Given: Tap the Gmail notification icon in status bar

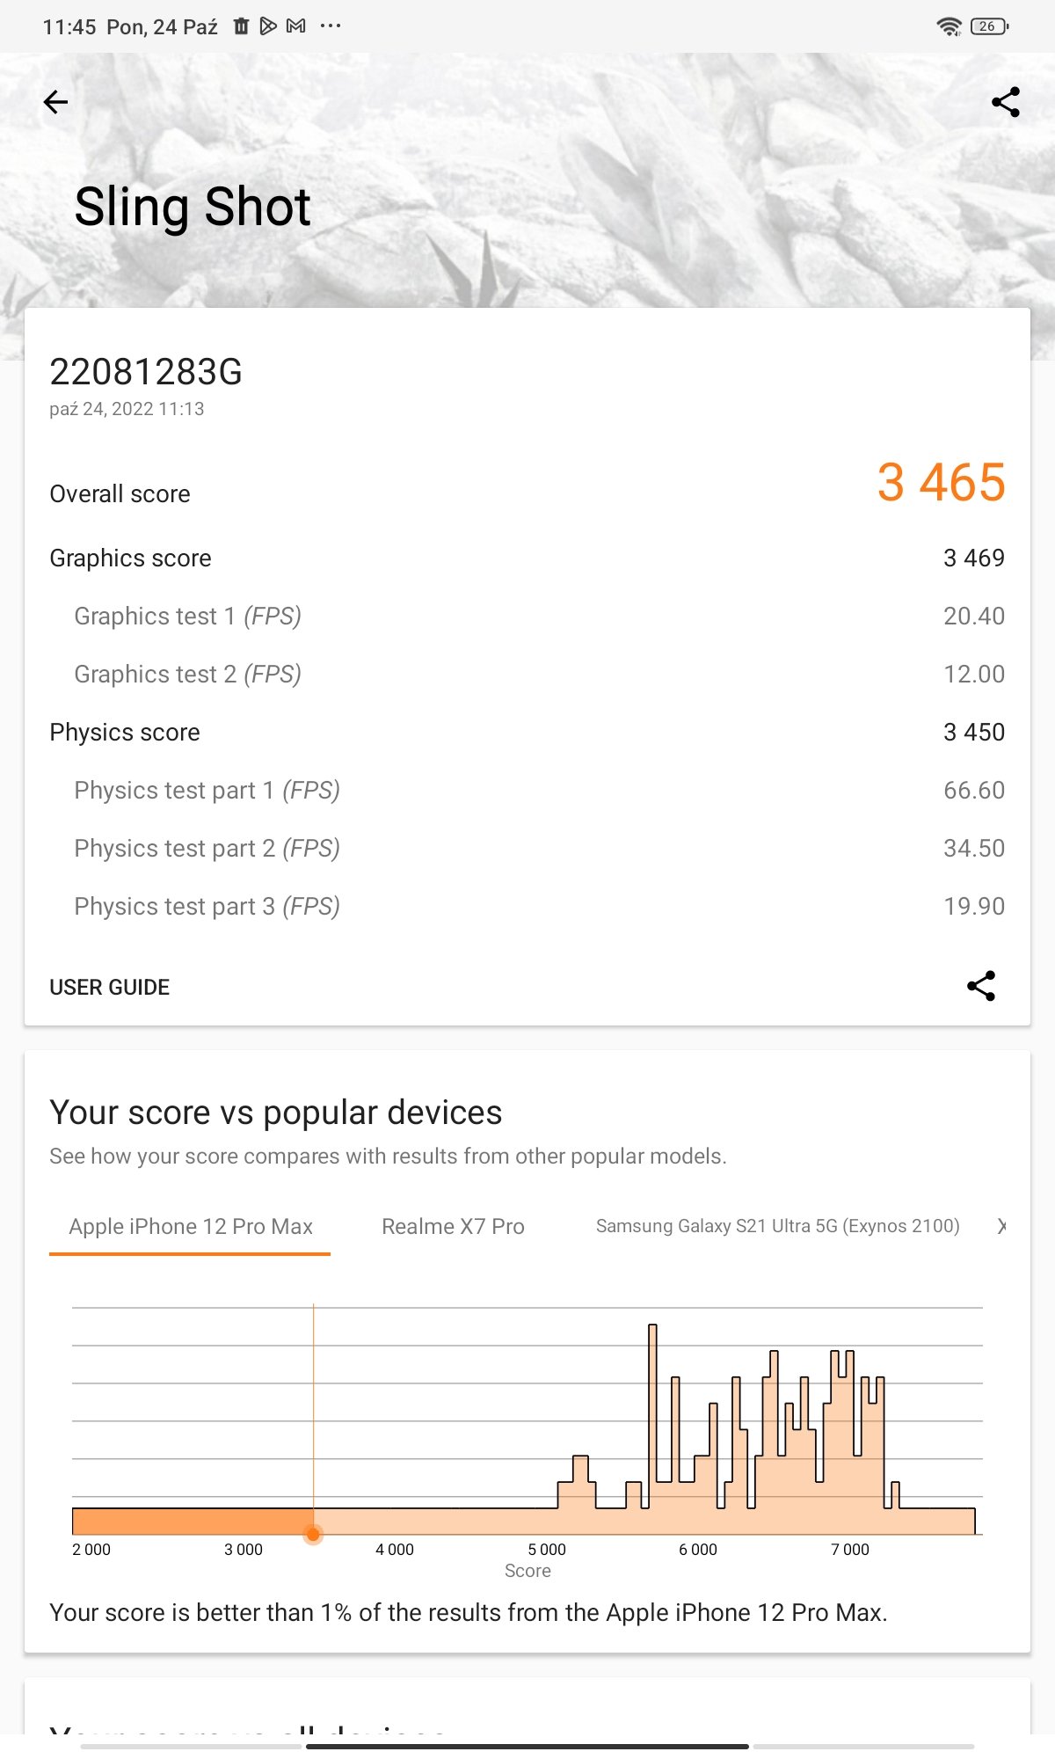Looking at the screenshot, I should [296, 26].
